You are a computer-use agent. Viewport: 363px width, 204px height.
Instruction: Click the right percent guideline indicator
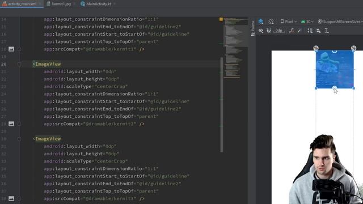[x=353, y=48]
